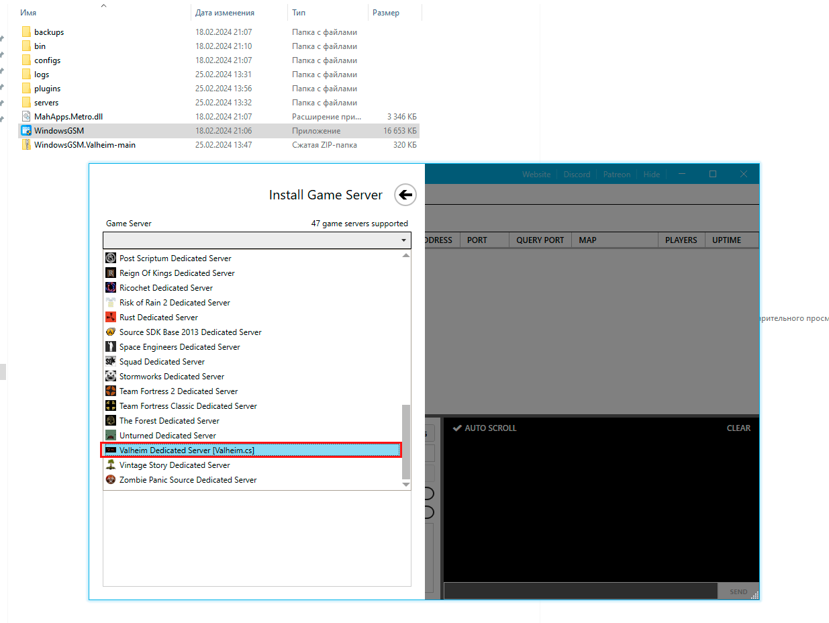Open the Patreon link in title bar
Image resolution: width=829 pixels, height=623 pixels.
coord(616,174)
